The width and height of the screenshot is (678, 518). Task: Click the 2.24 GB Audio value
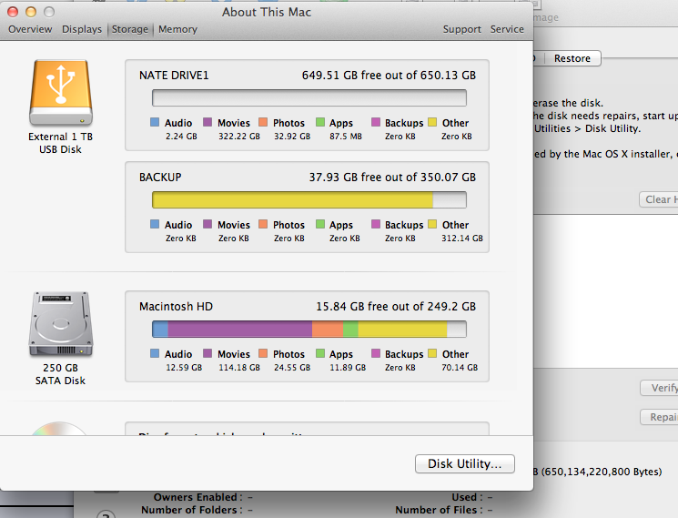(181, 137)
